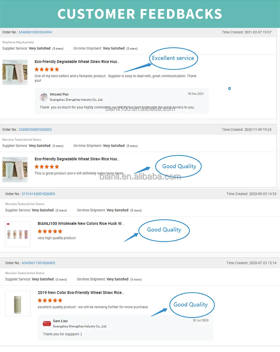Click the four-cups product thumbnail
This screenshot has width=280, height=352.
pos(16,234)
